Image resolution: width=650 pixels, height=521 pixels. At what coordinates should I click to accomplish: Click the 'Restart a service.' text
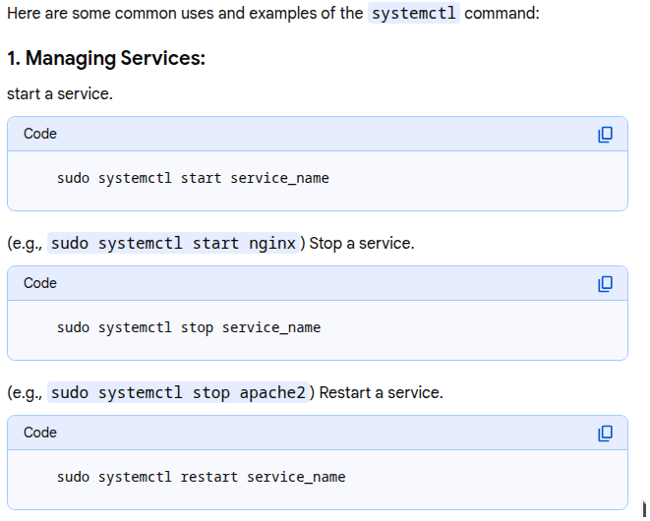382,393
